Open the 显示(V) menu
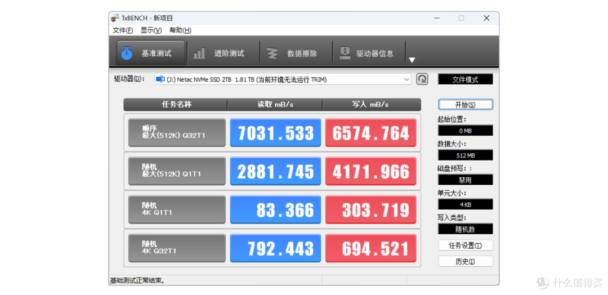 [151, 30]
